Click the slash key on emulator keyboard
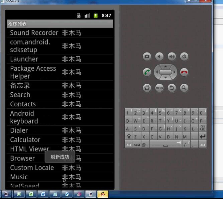This screenshot has width=223, height=199. 186,144
